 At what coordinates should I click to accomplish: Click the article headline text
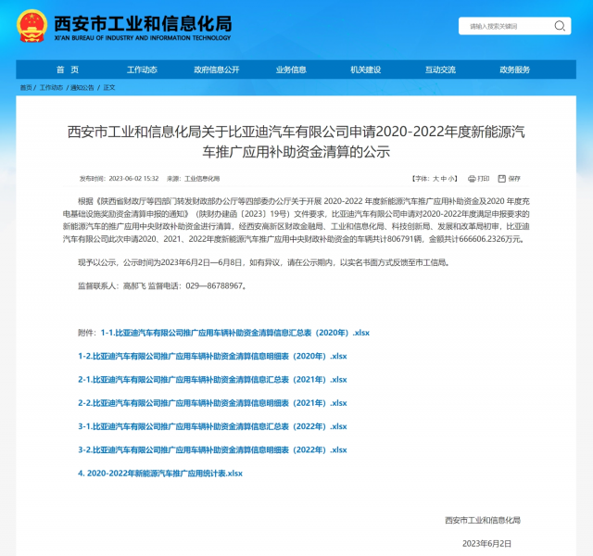pos(296,142)
